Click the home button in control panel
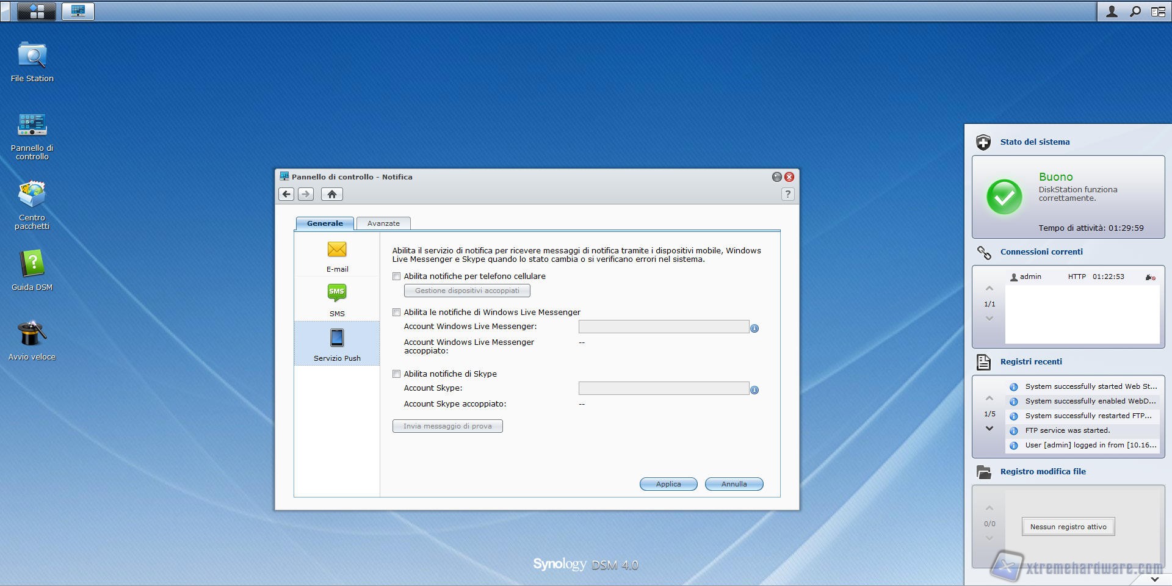 (331, 194)
